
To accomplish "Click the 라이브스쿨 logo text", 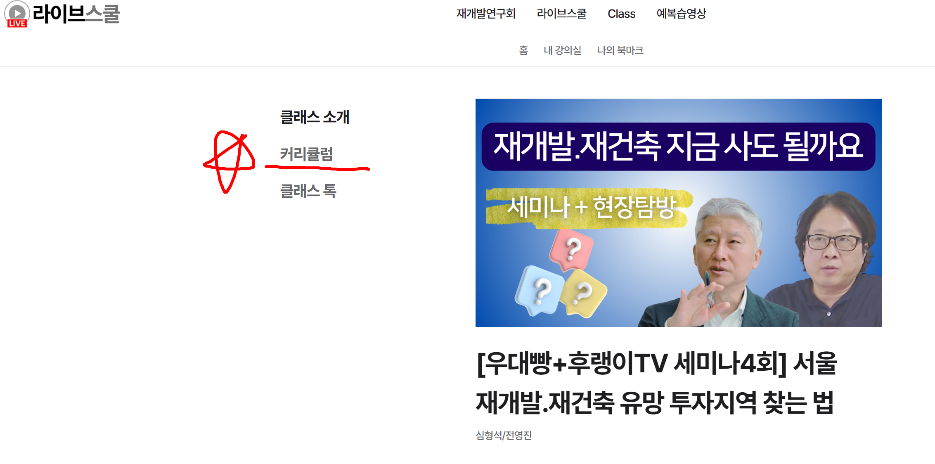I will click(x=76, y=14).
